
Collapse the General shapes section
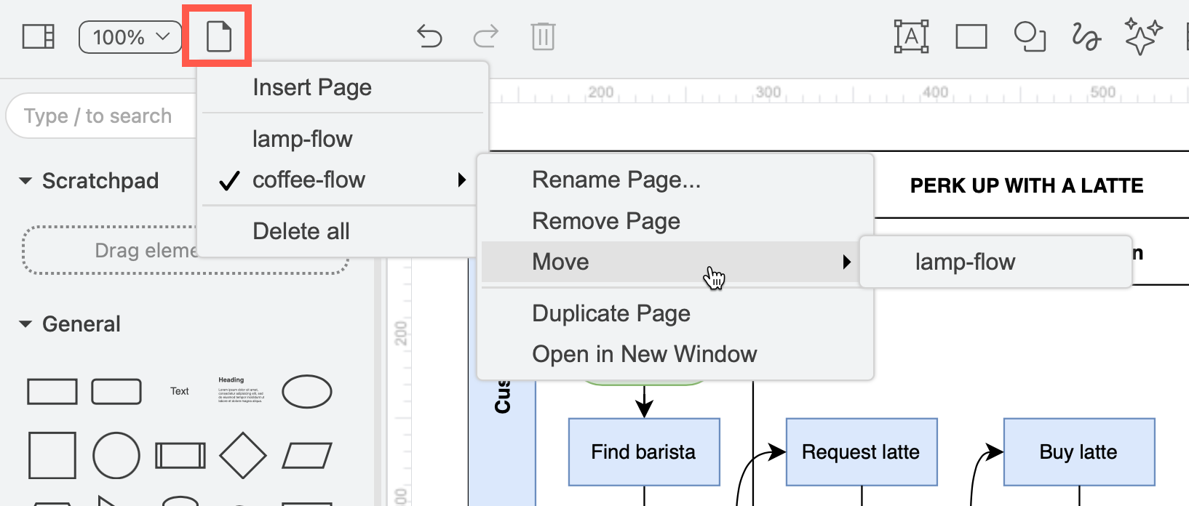click(x=70, y=324)
